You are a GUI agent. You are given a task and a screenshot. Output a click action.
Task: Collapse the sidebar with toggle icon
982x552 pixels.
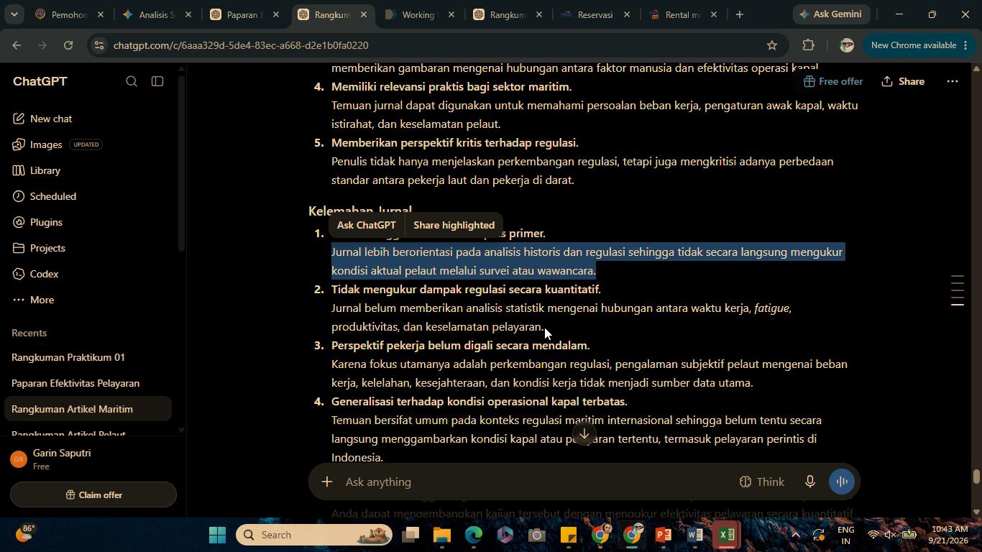tap(157, 81)
